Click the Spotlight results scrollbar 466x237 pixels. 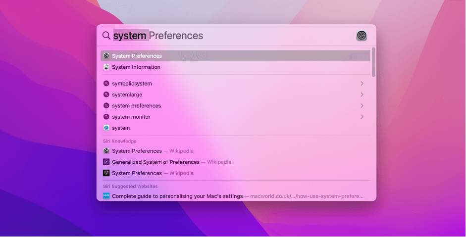373,62
